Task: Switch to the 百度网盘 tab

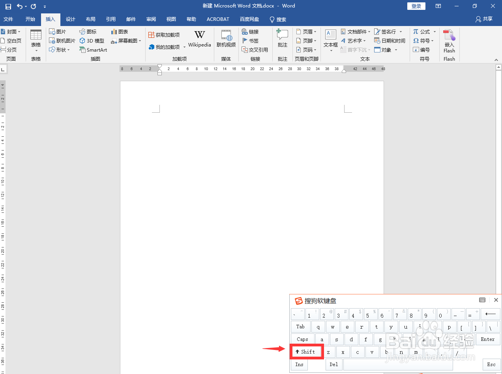Action: pyautogui.click(x=249, y=19)
